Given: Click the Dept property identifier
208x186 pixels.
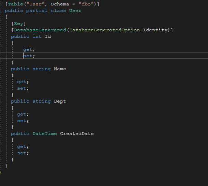Looking at the screenshot, I should click(x=60, y=101).
